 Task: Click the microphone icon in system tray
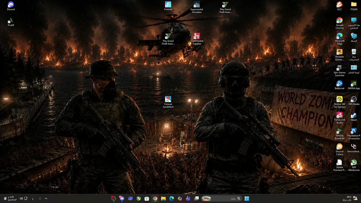point(40,198)
